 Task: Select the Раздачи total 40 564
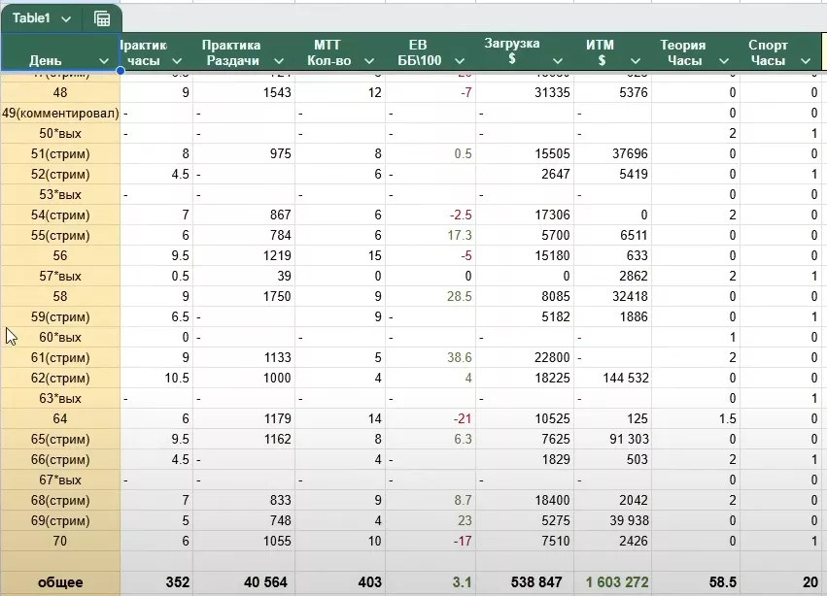tap(265, 582)
